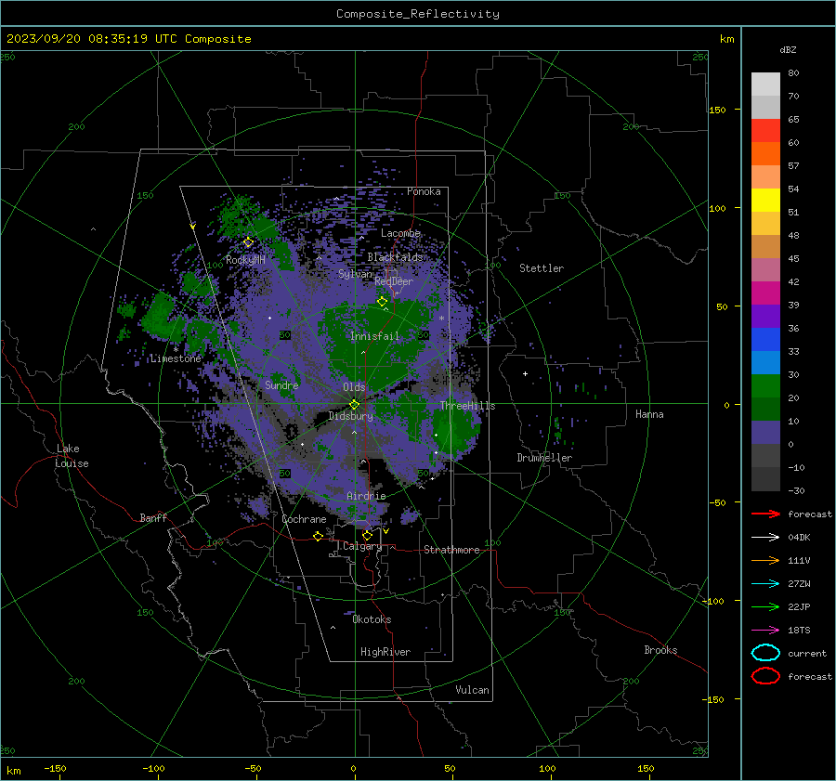Click the yellow diamond marker below Cochrane
Viewport: 836px width, 781px height.
[x=319, y=536]
